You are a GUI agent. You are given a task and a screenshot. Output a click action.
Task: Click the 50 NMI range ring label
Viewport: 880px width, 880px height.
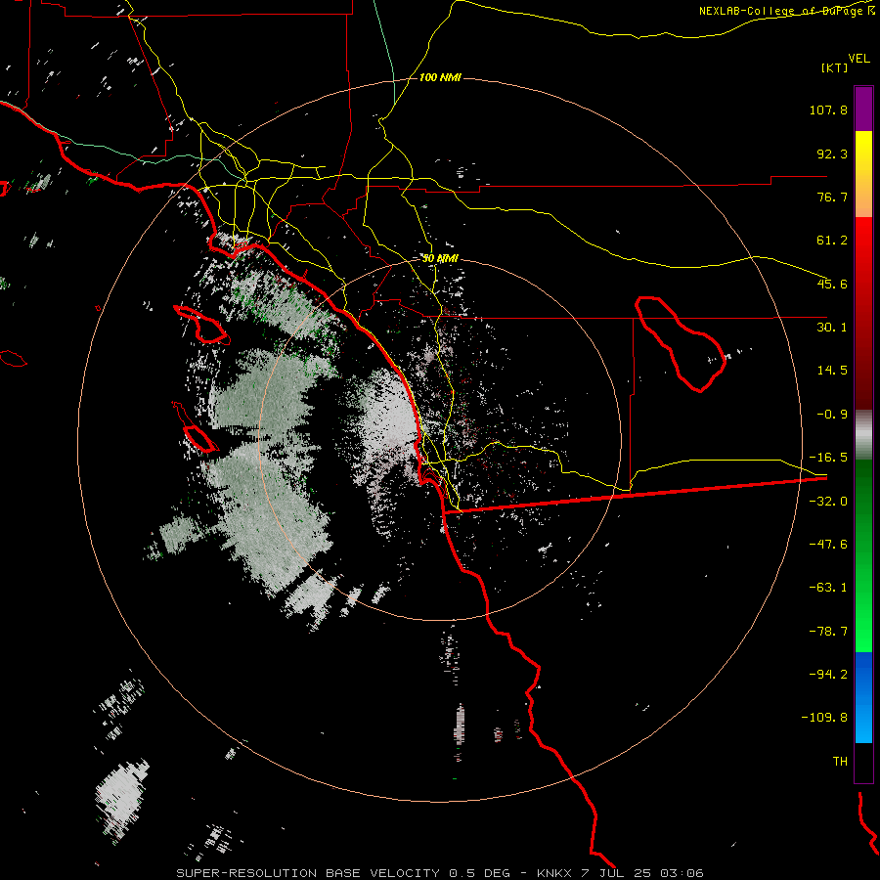click(440, 258)
